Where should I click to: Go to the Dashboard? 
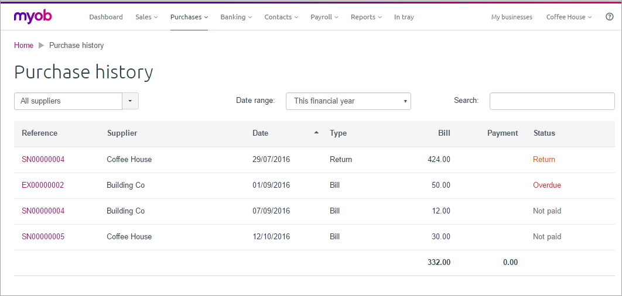coord(106,17)
